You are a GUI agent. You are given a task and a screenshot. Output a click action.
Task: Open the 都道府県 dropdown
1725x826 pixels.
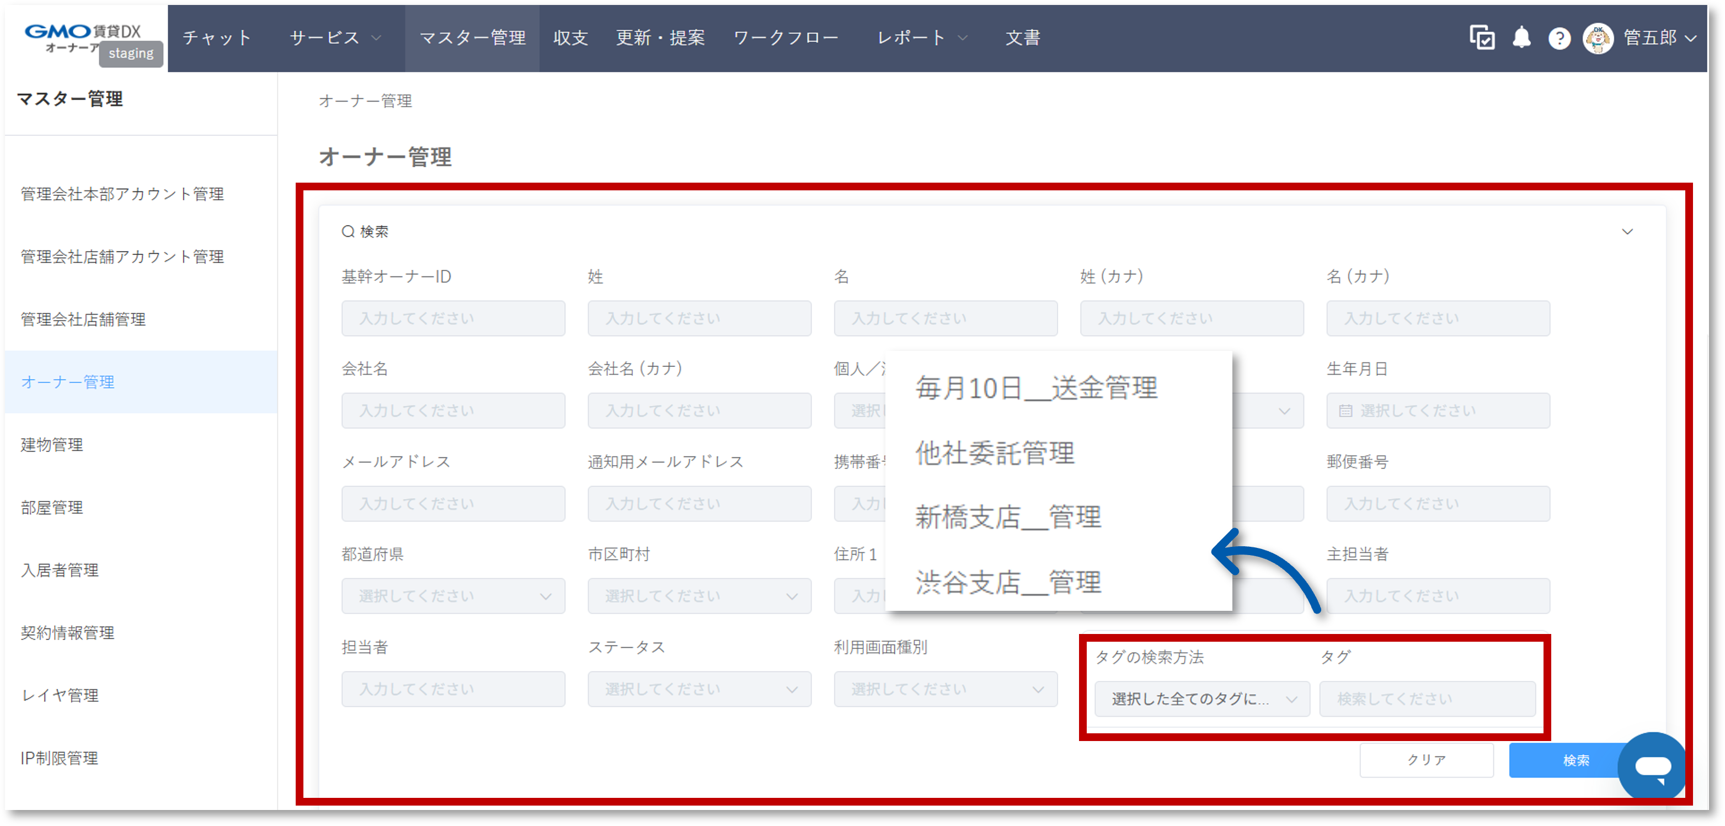[x=453, y=596]
